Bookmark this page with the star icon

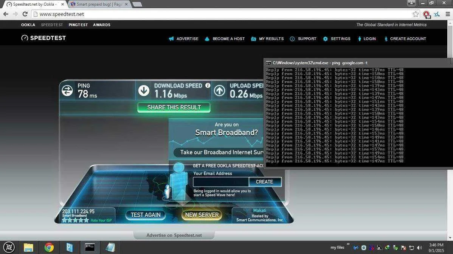click(416, 14)
